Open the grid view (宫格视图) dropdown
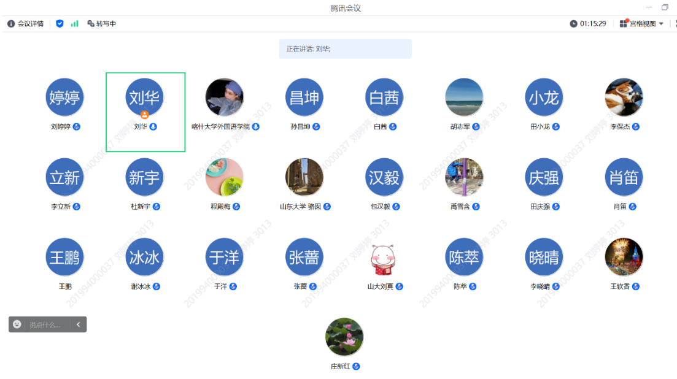Viewport: 677px width, 379px height. pos(642,24)
